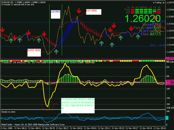Click the 21 Nov 08:23 time label
The height and width of the screenshot is (130, 174).
pos(21,128)
